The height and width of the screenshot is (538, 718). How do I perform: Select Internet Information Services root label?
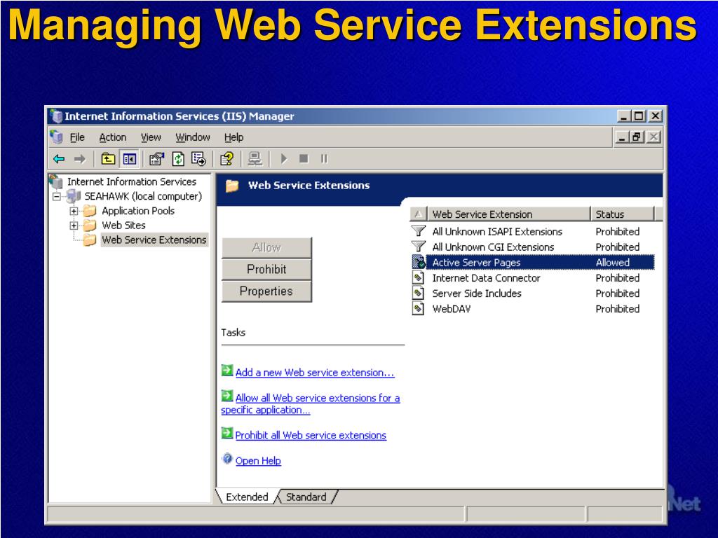pyautogui.click(x=132, y=181)
